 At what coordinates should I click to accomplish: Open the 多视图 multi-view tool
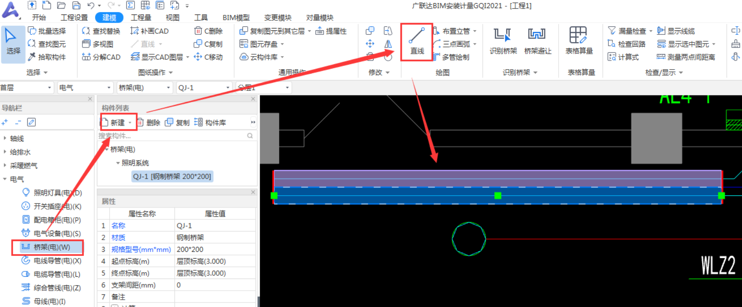point(98,44)
